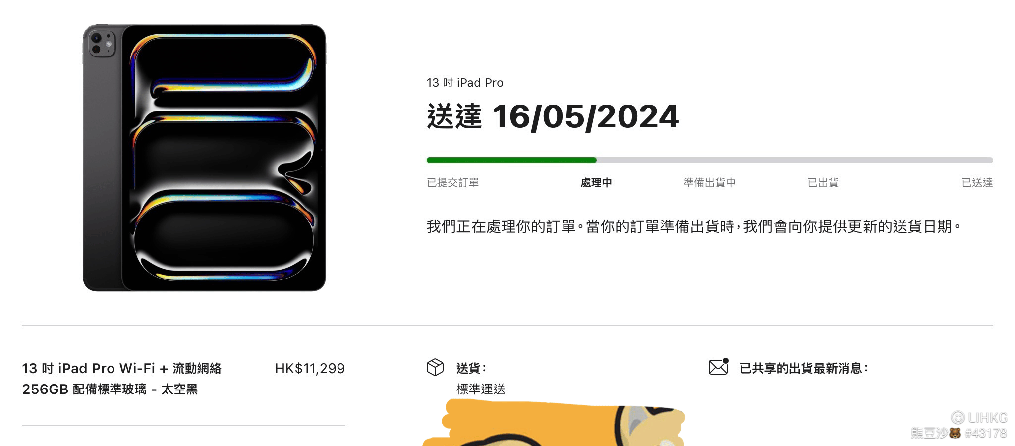
Task: Select the 已出貨 status step
Action: click(823, 183)
